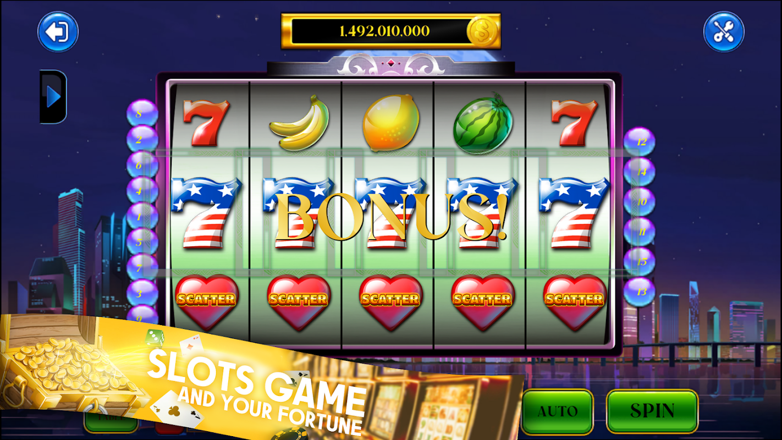Expand the side panel with blue arrow
The image size is (782, 440).
[x=53, y=97]
